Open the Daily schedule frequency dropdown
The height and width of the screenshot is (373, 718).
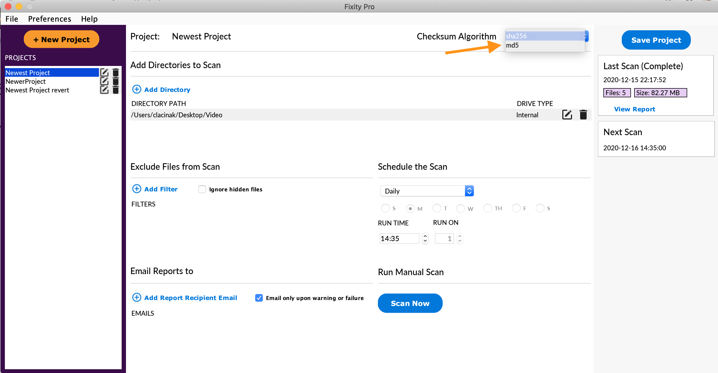point(427,191)
